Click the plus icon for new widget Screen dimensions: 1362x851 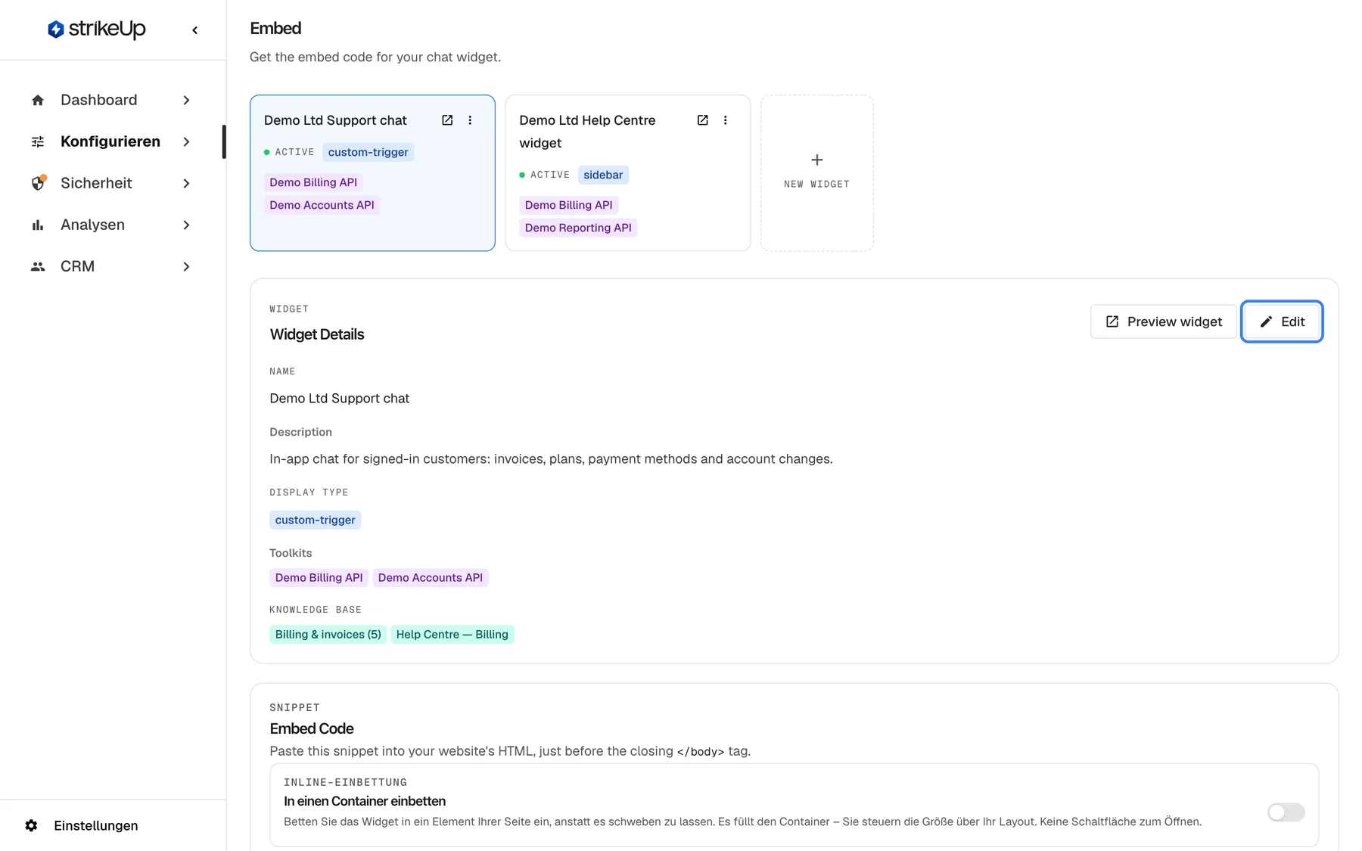tap(817, 160)
